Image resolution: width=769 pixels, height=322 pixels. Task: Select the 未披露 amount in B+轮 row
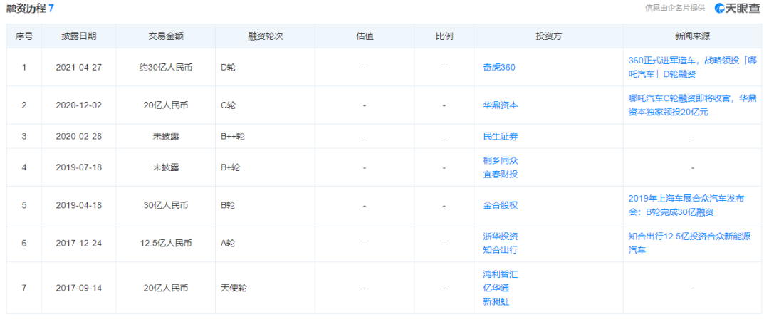165,167
